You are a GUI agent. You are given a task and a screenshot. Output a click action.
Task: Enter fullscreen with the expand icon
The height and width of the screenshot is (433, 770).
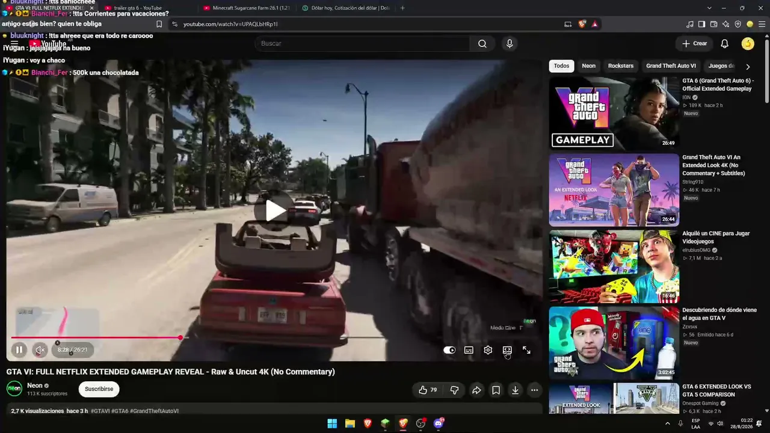tap(526, 350)
